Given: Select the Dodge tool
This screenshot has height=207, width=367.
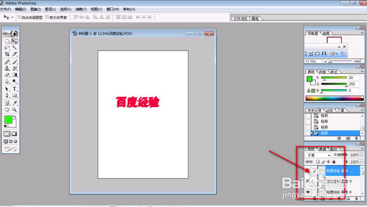Looking at the screenshot, I should tap(15, 81).
